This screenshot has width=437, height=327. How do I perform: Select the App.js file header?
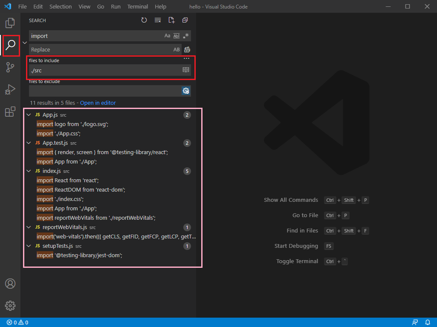110,115
